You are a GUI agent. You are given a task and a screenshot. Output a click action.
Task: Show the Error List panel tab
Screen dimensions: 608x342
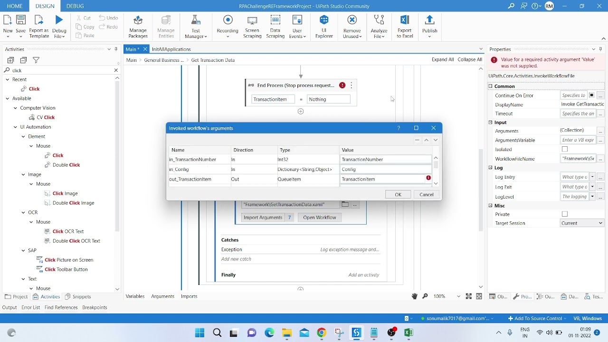point(30,307)
